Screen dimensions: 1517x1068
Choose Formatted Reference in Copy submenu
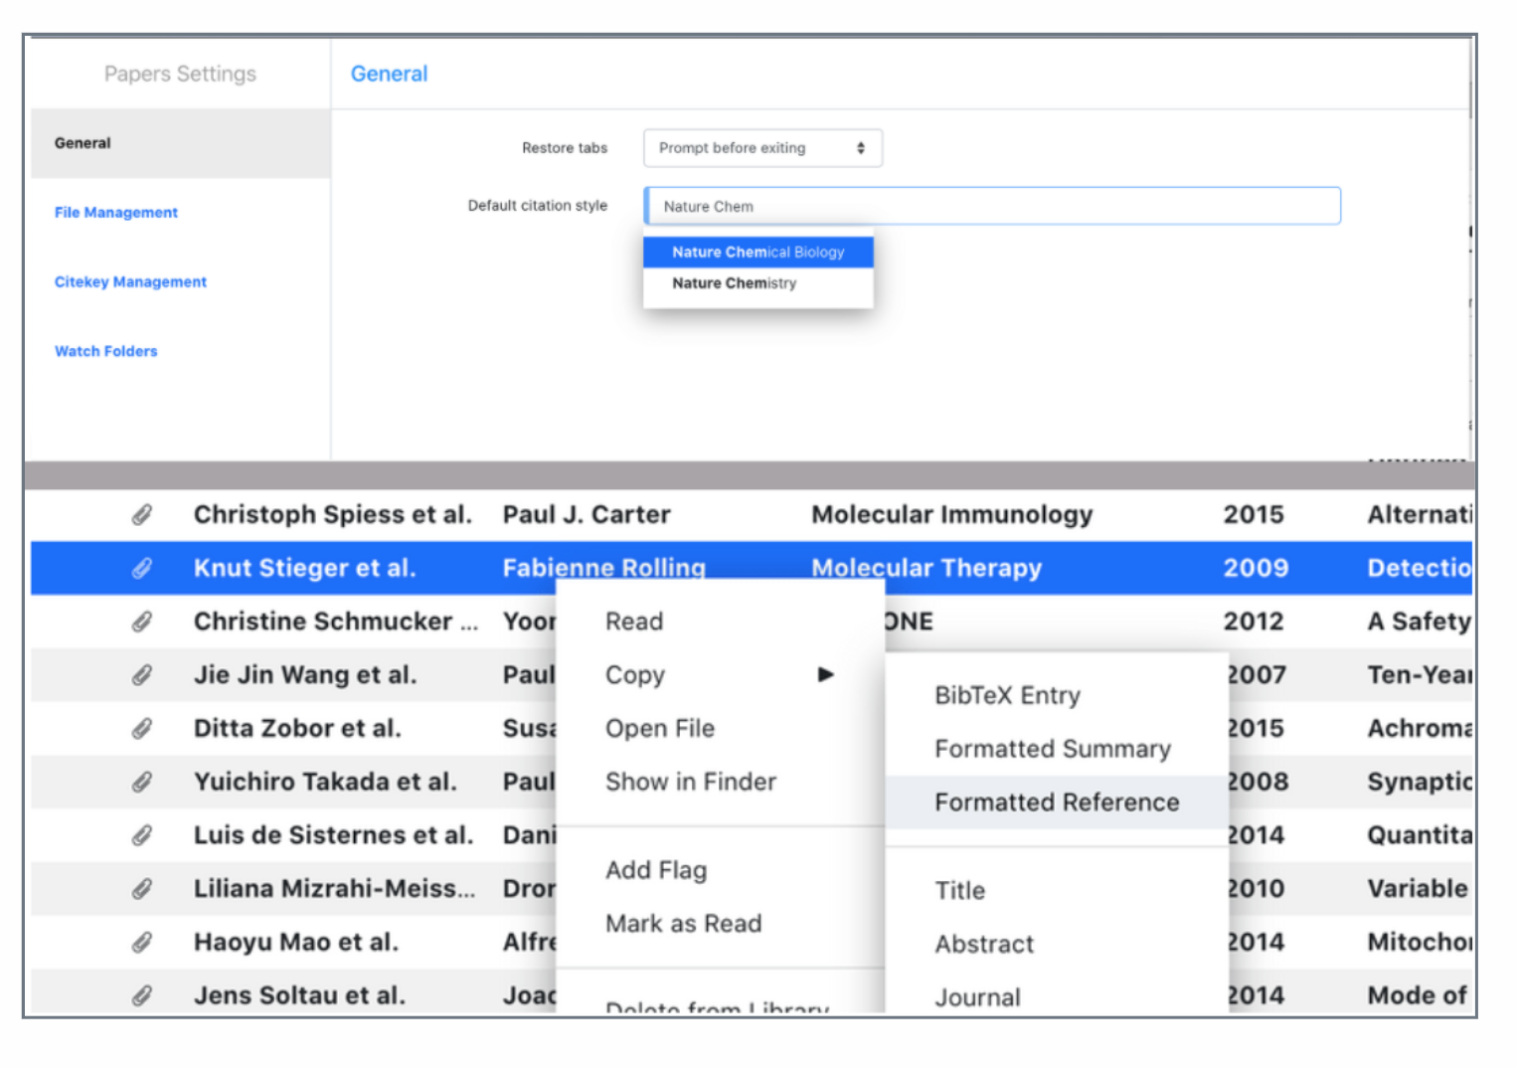1056,802
